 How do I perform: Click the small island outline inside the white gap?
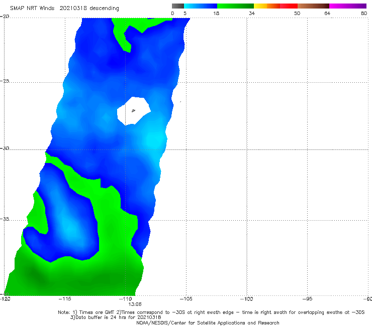133,110
